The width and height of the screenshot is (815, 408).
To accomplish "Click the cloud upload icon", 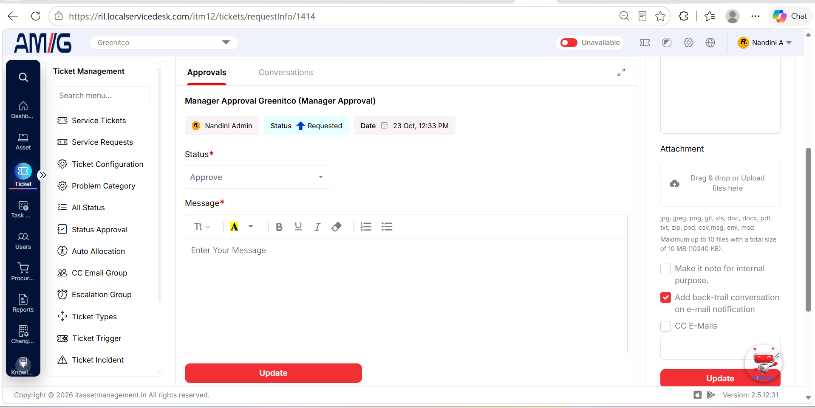I will pos(674,183).
